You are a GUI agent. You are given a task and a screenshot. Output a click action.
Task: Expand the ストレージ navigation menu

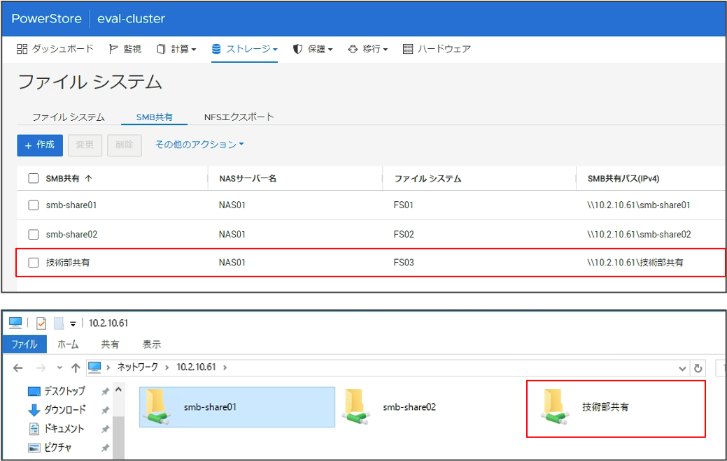point(244,49)
